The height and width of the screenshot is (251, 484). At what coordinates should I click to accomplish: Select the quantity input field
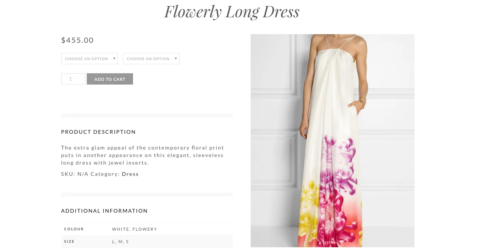(73, 79)
